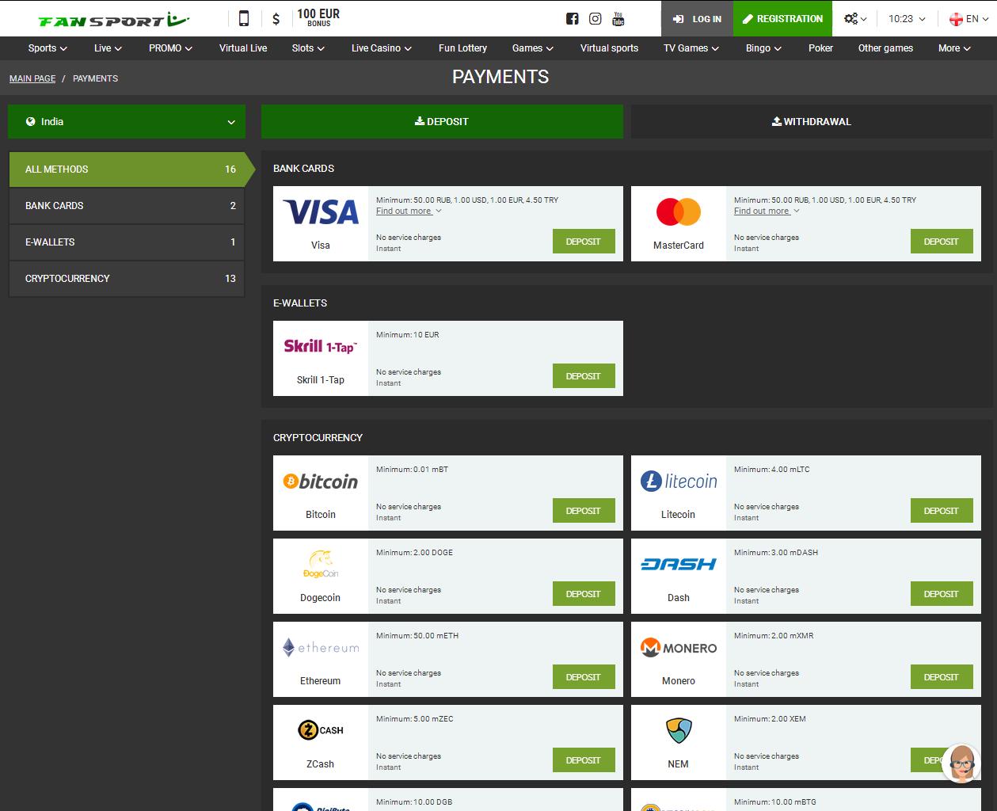This screenshot has height=811, width=997.
Task: Open the Bingo menu
Action: coord(763,48)
